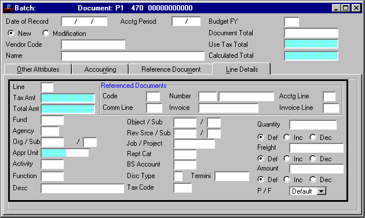Choose Def under Amount

(x=261, y=179)
